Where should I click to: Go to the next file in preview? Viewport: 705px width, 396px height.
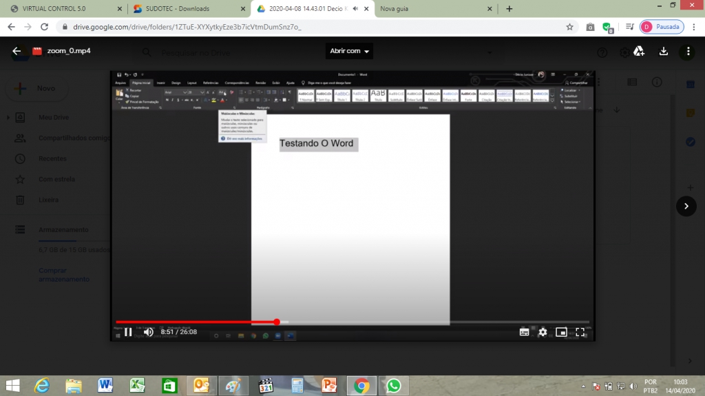click(686, 206)
